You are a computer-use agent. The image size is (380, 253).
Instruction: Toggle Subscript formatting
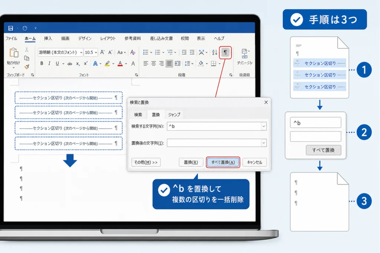78,64
